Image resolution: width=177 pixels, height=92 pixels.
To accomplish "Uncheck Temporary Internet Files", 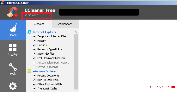I will 34,36.
